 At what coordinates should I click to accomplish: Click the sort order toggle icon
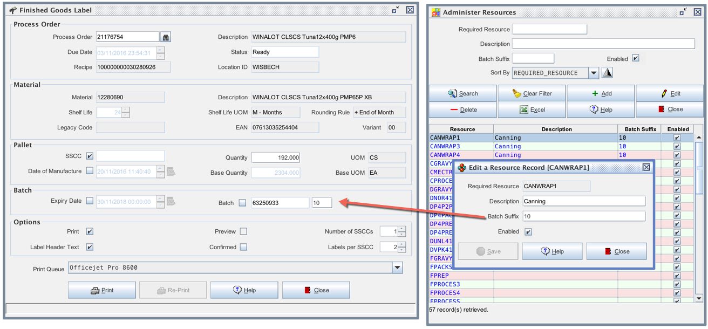pyautogui.click(x=607, y=73)
